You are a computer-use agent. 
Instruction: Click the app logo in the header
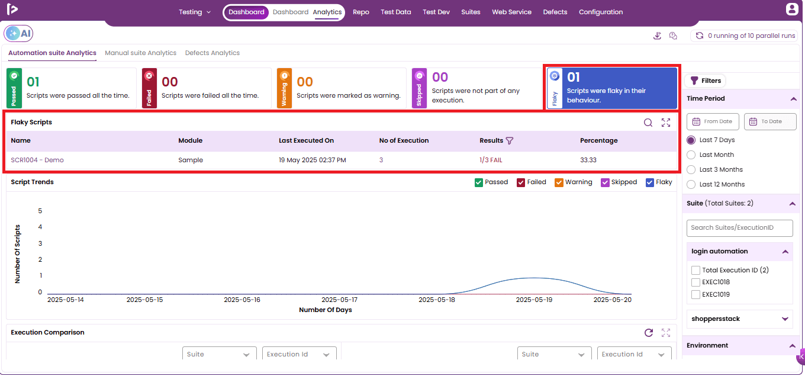(x=12, y=9)
